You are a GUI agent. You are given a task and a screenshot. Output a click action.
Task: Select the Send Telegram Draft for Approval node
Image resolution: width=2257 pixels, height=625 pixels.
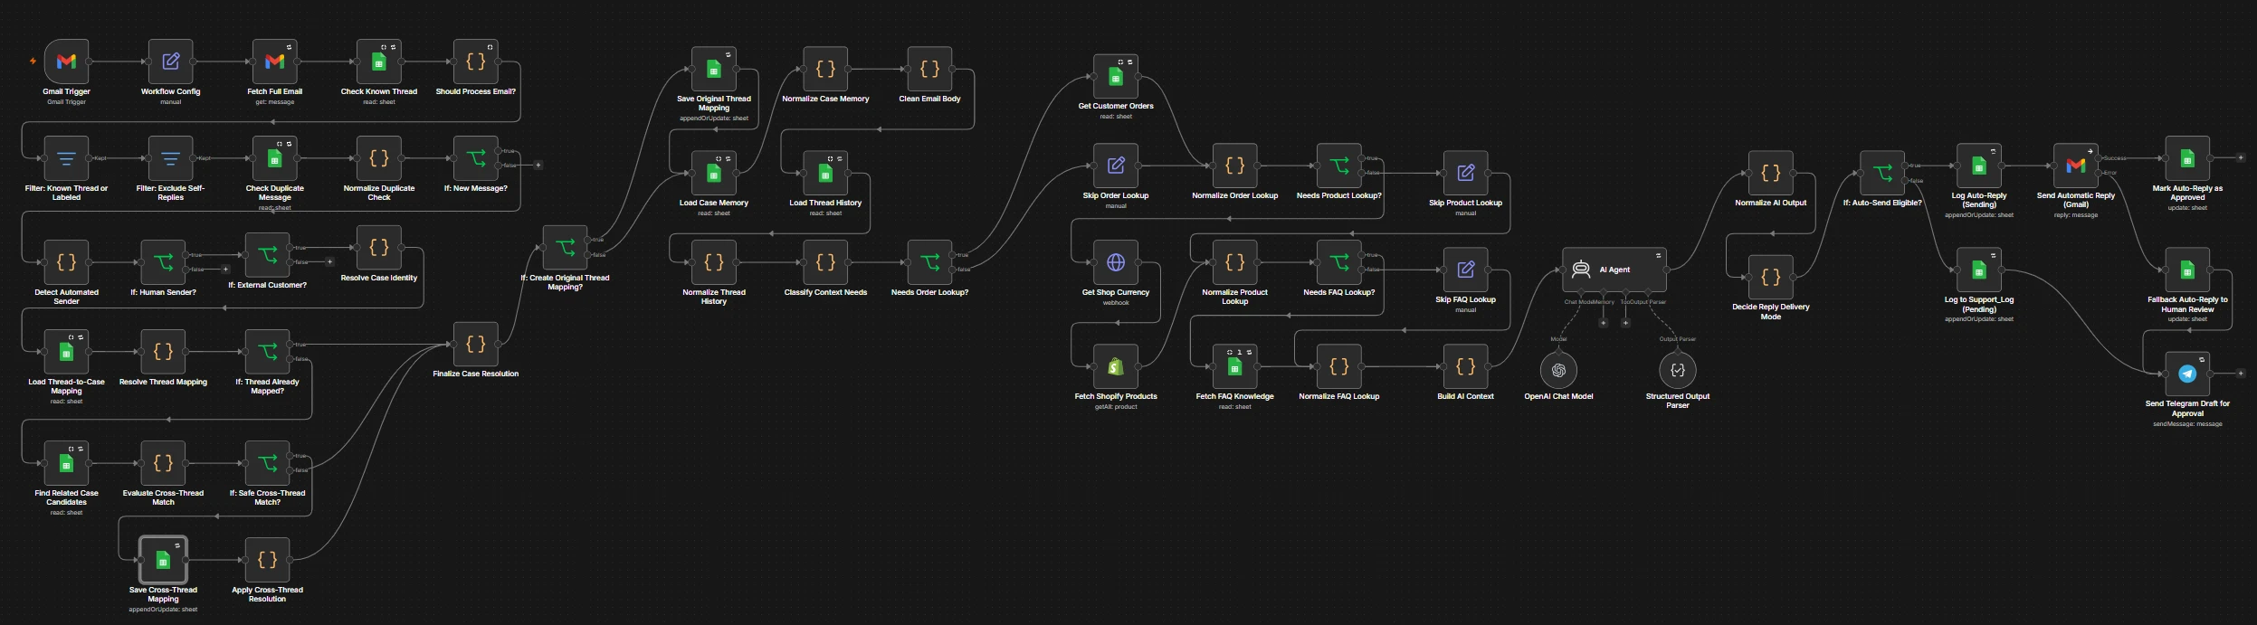pyautogui.click(x=2187, y=374)
